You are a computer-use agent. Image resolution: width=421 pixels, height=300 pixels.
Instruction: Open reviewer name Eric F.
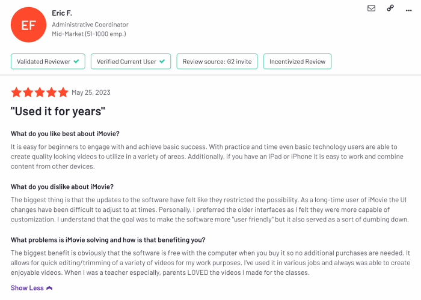[63, 13]
